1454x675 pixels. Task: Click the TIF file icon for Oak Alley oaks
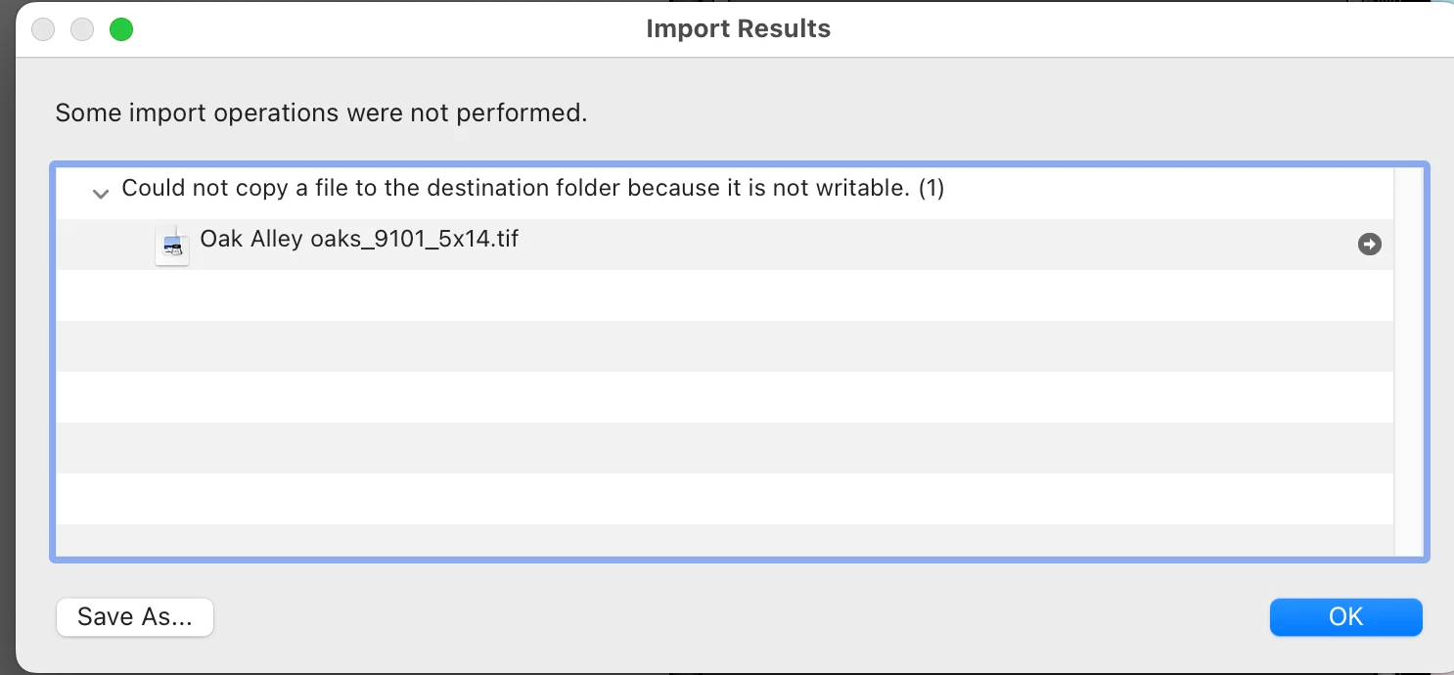(x=172, y=245)
